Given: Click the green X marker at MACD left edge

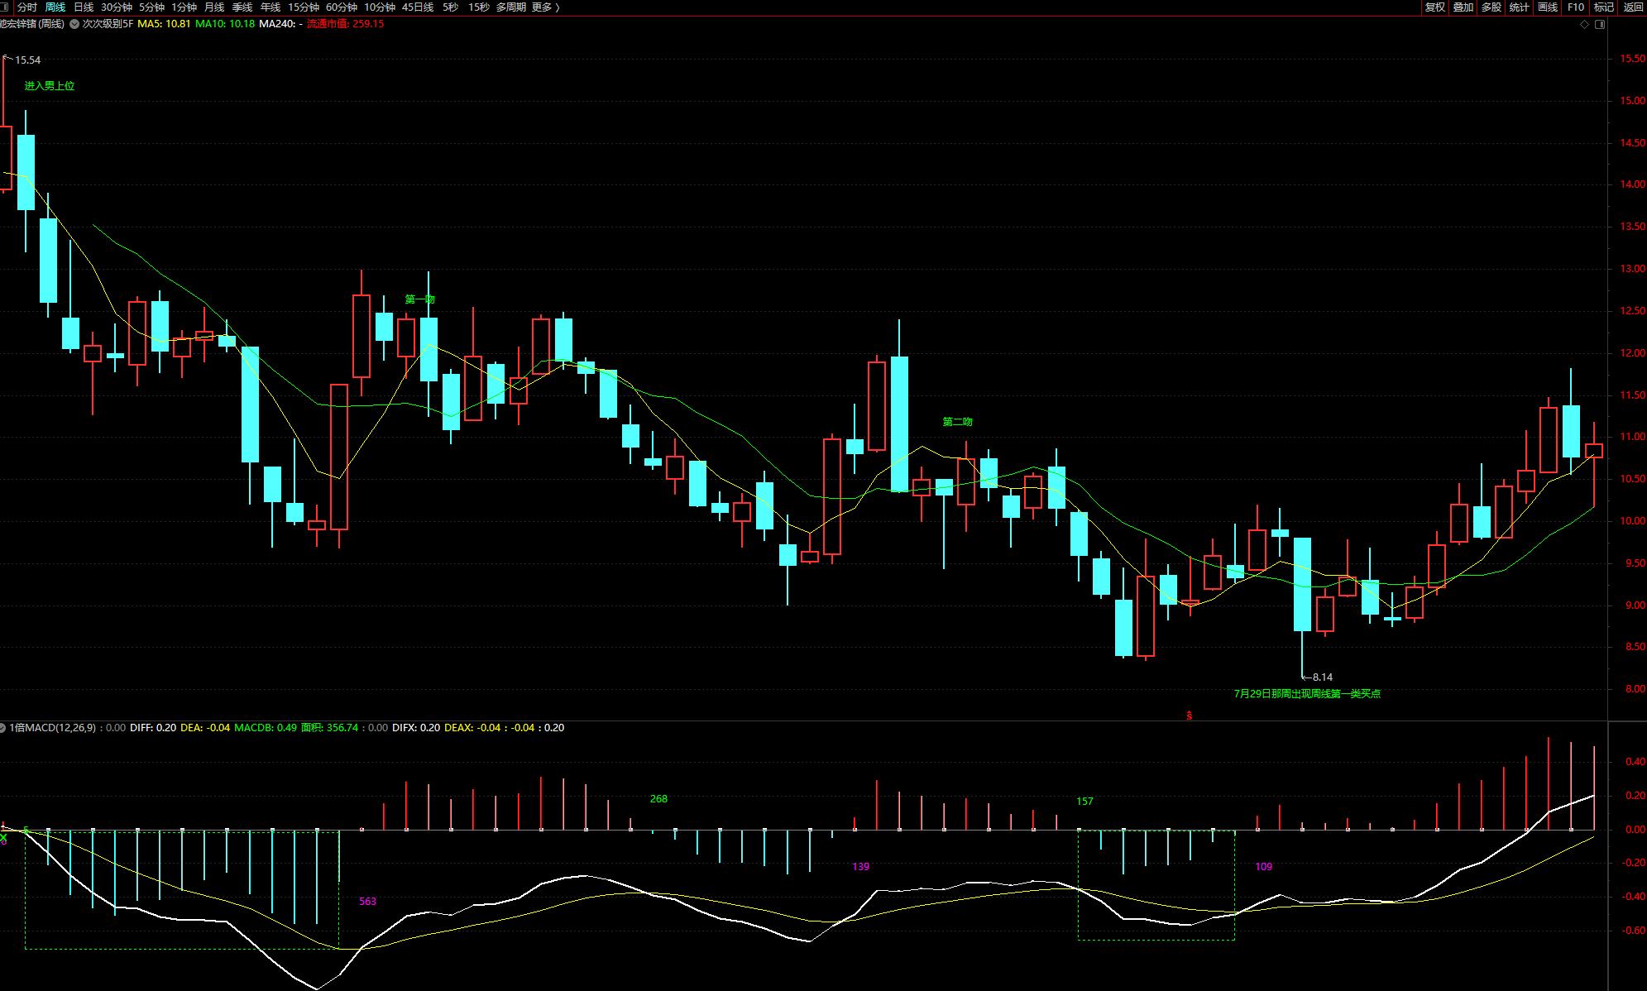Looking at the screenshot, I should point(4,838).
